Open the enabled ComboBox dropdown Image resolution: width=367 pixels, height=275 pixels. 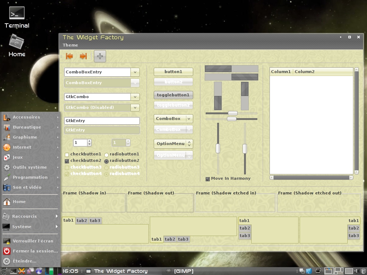tap(173, 119)
